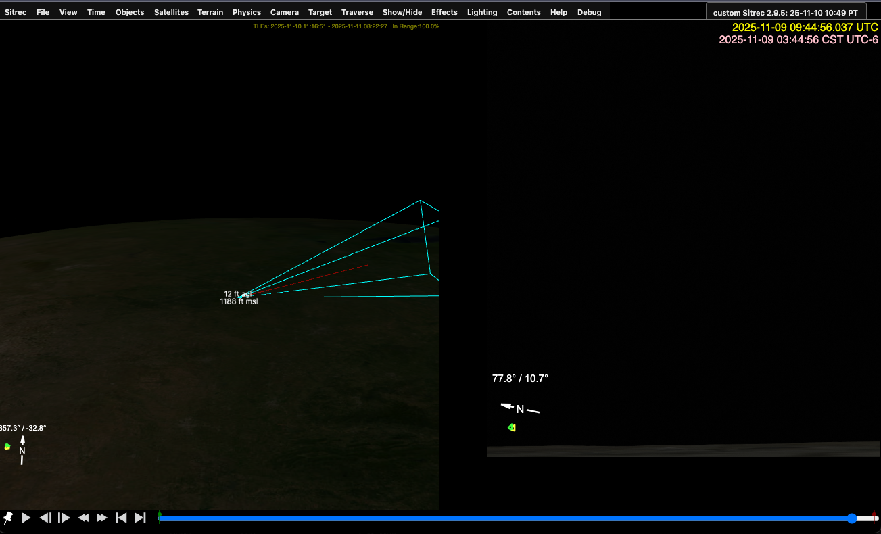881x534 pixels.
Task: Click the Sitrec menu button
Action: click(16, 12)
